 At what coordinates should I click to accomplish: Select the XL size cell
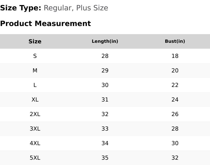point(35,100)
